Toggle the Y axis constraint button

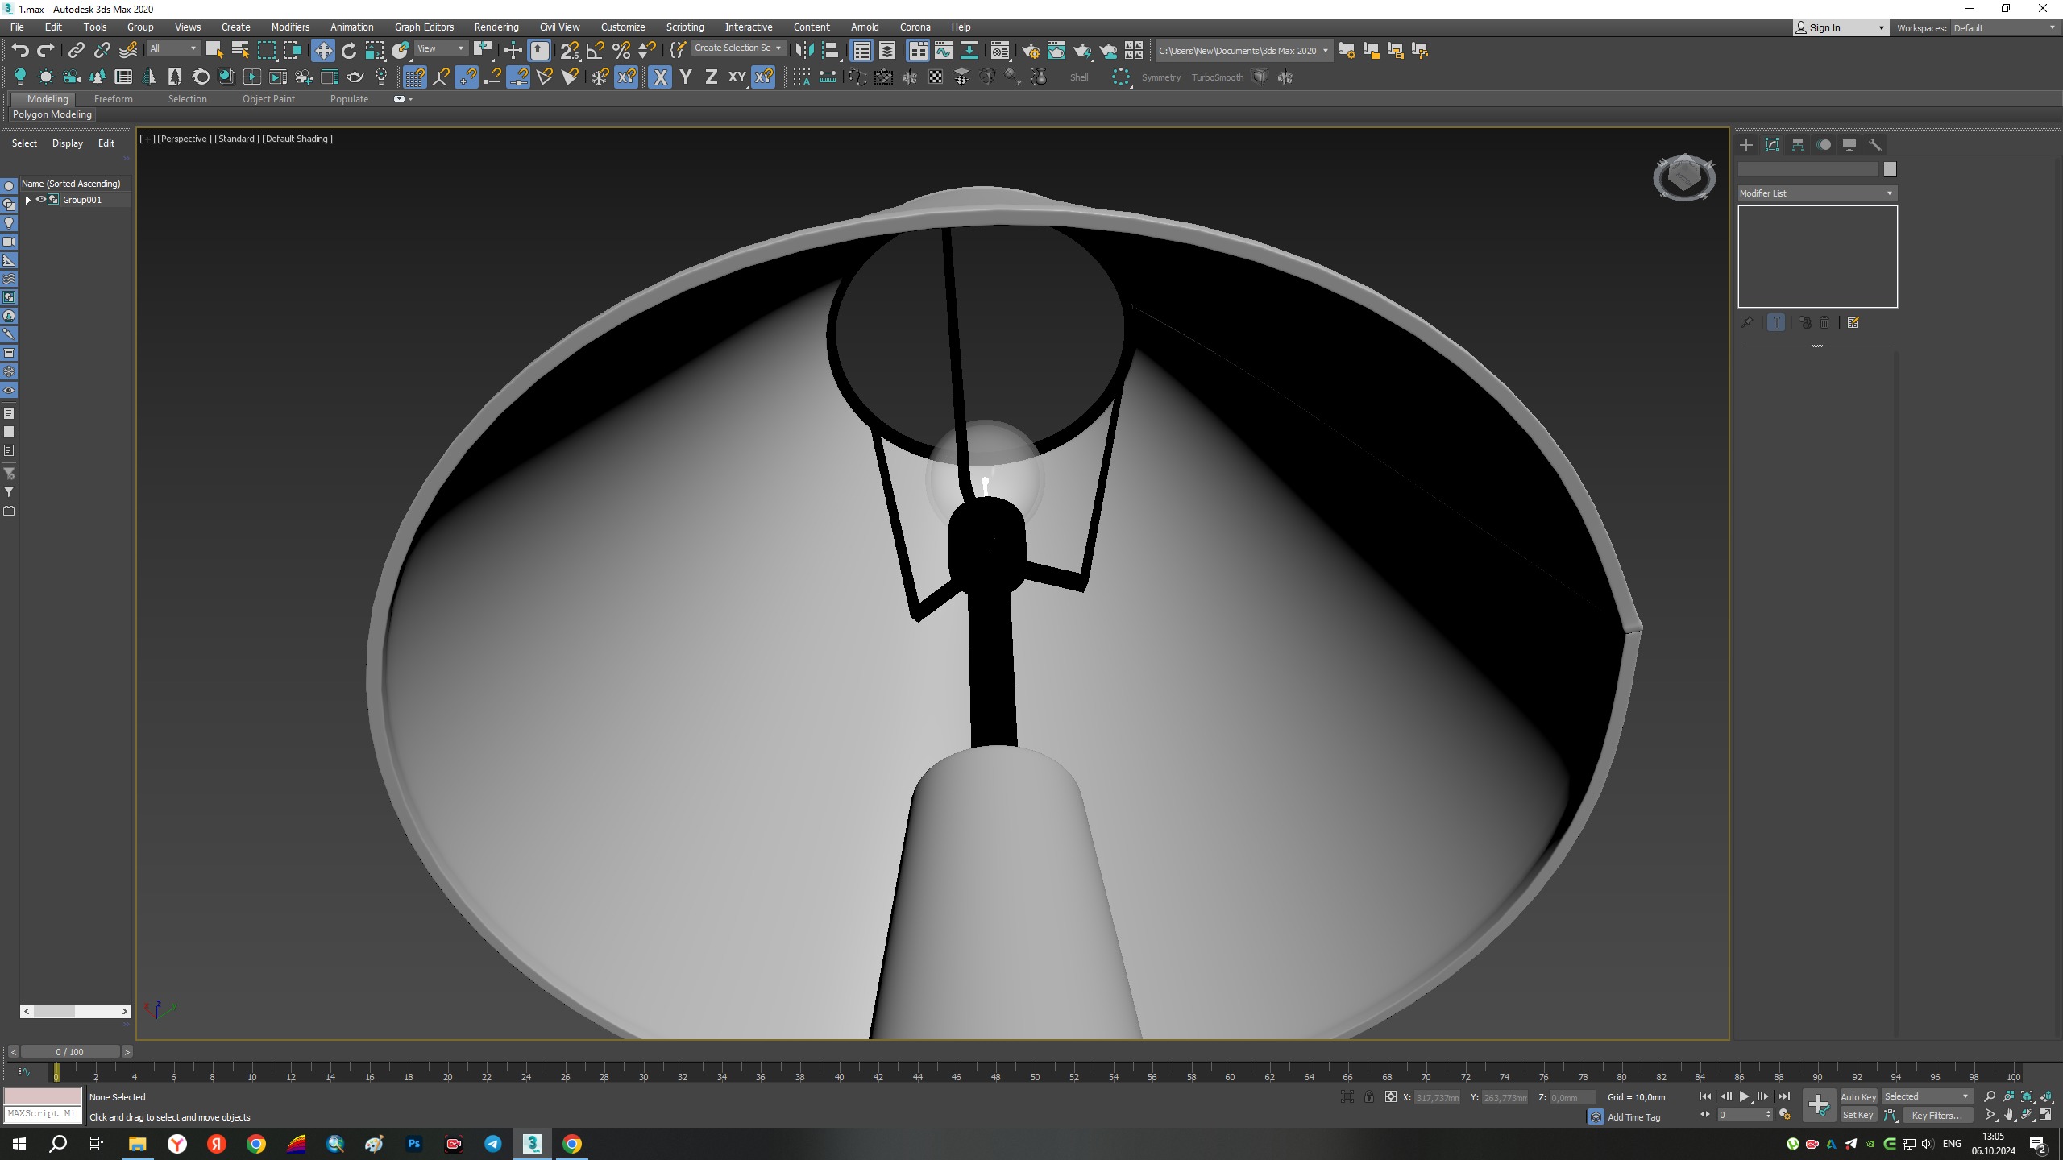click(686, 77)
